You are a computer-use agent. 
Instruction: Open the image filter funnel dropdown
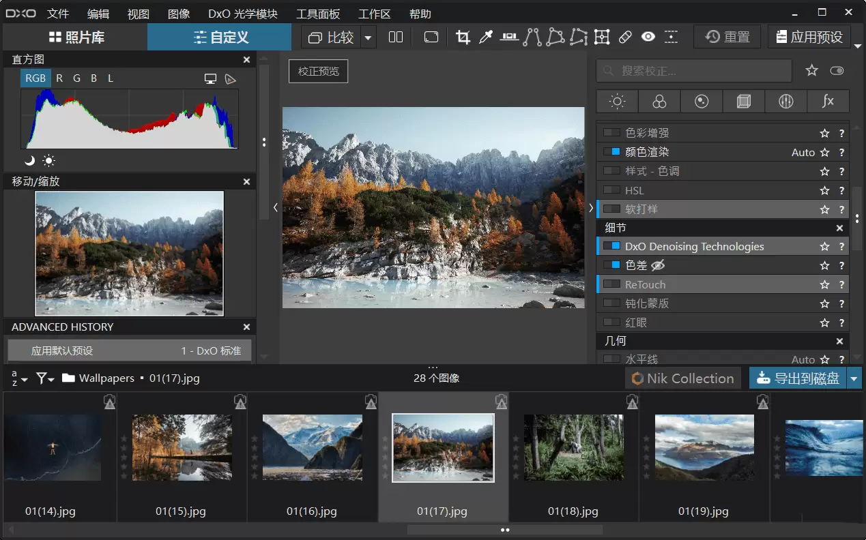[x=45, y=378]
